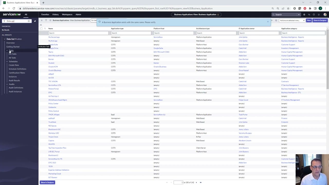
Task: Open Audit Definitions module
Action: (x=16, y=88)
